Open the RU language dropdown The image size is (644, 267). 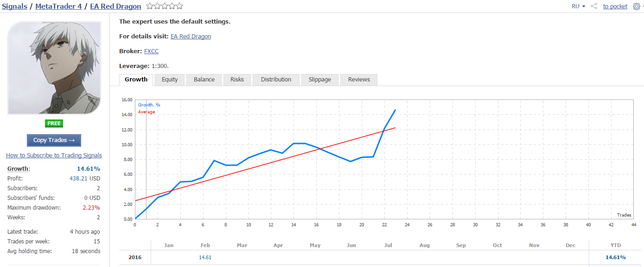pos(578,6)
